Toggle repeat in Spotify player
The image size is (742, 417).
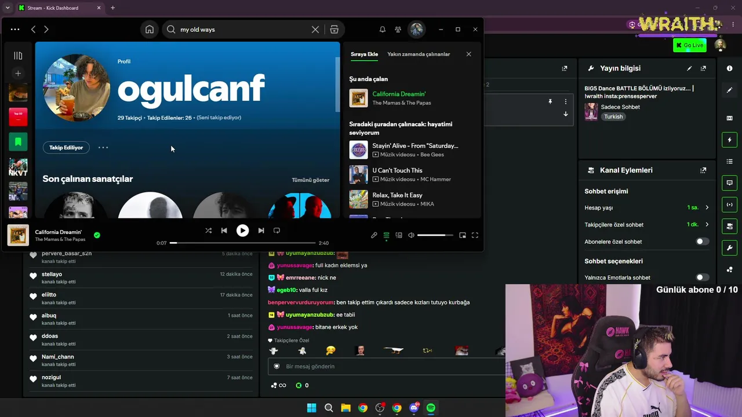277,231
